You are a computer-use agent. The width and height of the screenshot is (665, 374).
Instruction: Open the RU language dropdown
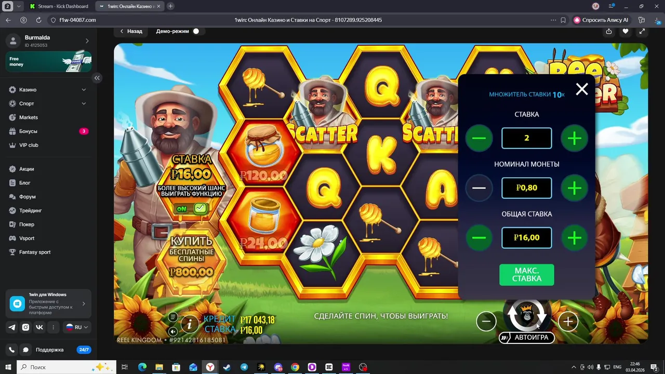(x=76, y=327)
